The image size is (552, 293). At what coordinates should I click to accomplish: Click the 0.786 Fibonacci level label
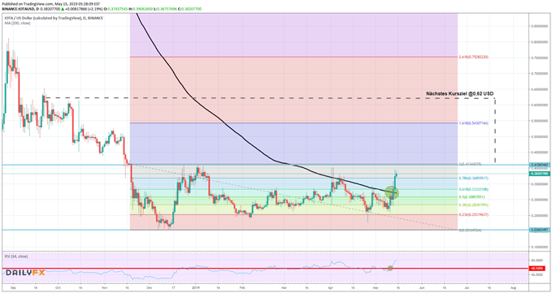coord(473,178)
